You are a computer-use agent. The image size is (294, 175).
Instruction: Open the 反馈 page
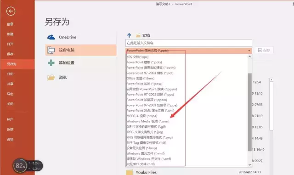[x=10, y=129]
